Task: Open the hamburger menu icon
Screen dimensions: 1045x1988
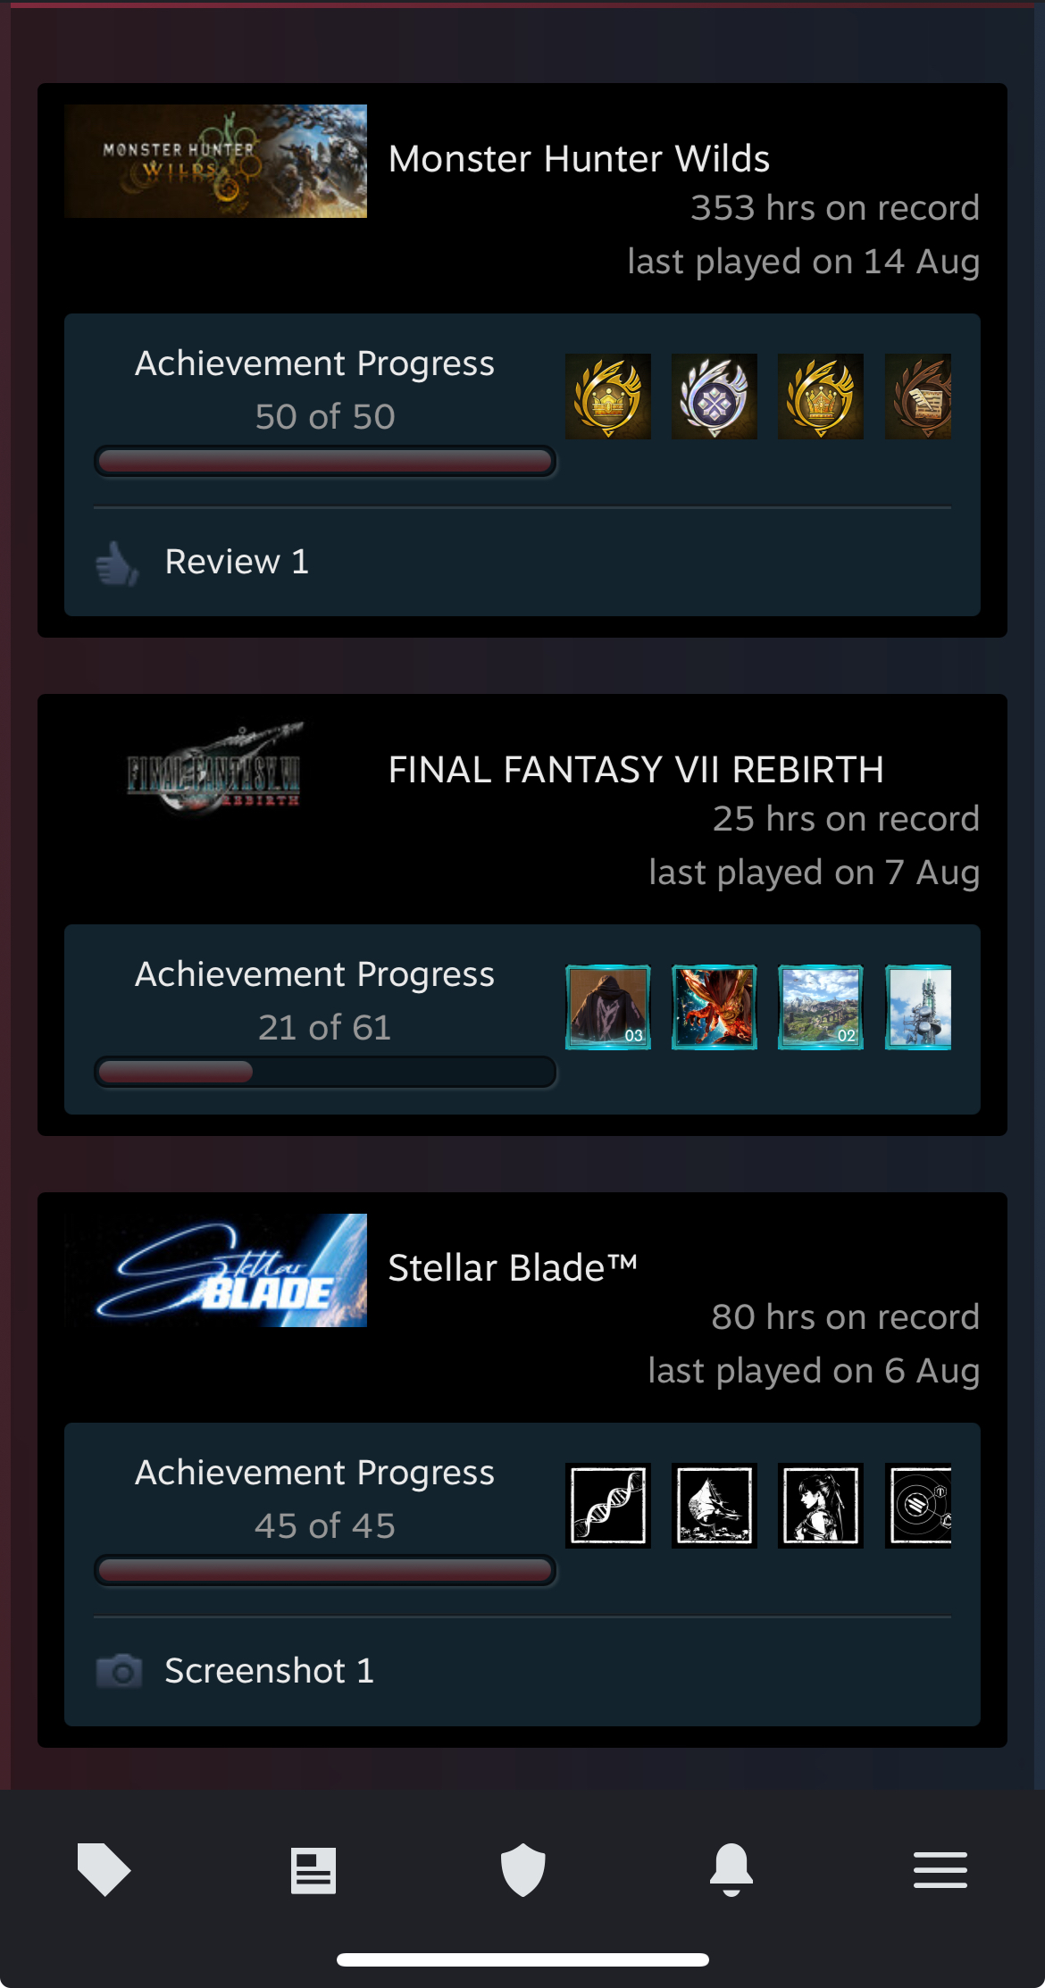Action: [940, 1870]
